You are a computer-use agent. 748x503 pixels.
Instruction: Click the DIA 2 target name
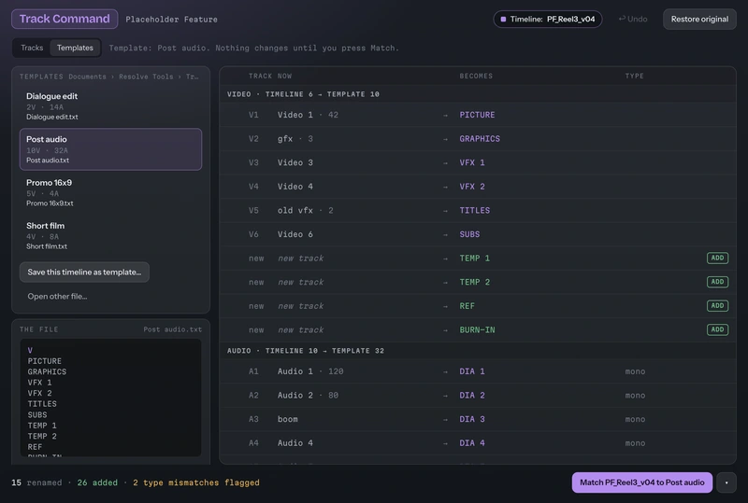click(472, 395)
